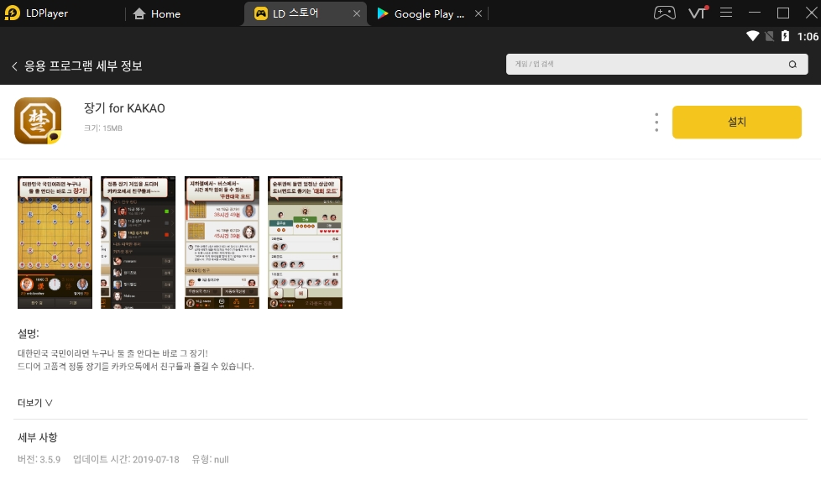The image size is (821, 480).
Task: Click the 장기 for KAKAO app title
Action: coord(124,108)
